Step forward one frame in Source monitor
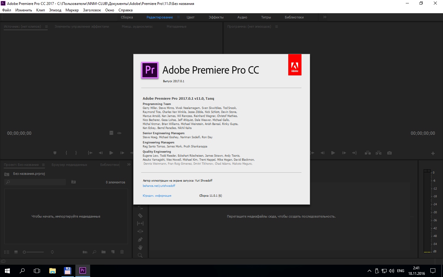 (122, 153)
